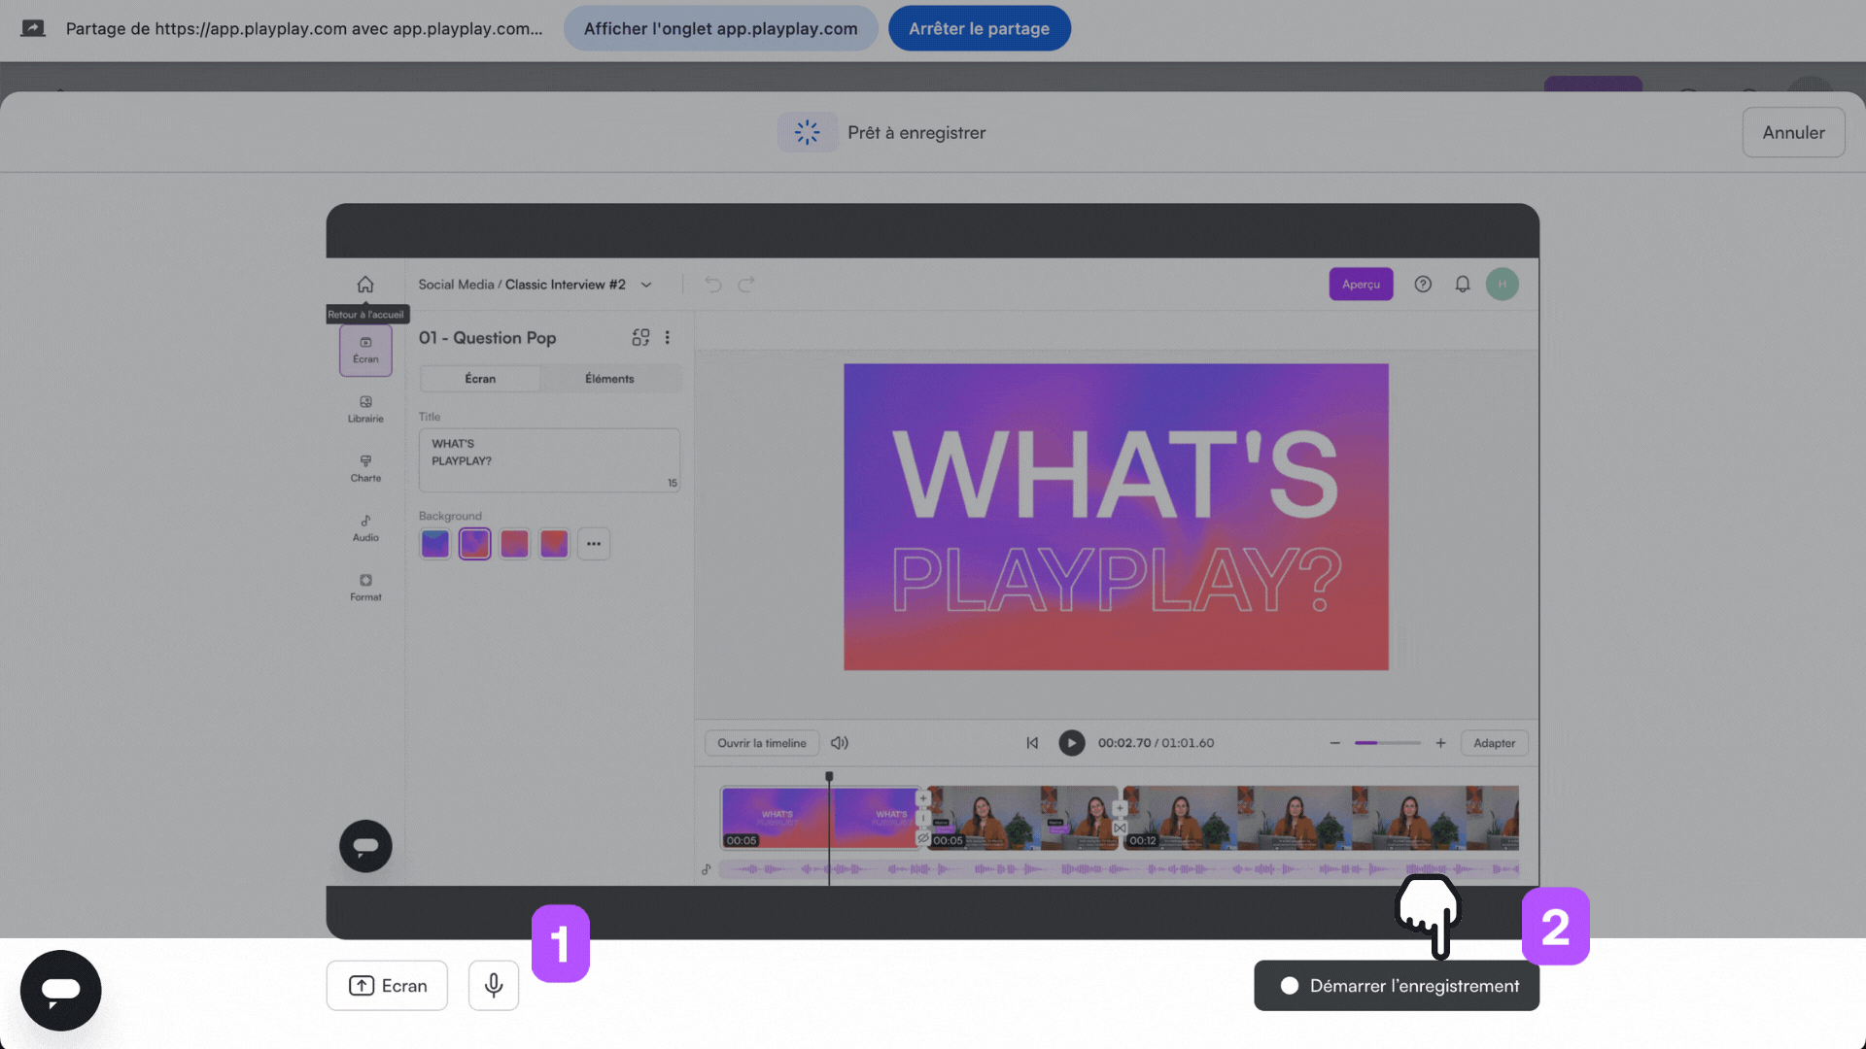Switch to the Éléments tab
1866x1049 pixels.
coord(609,379)
